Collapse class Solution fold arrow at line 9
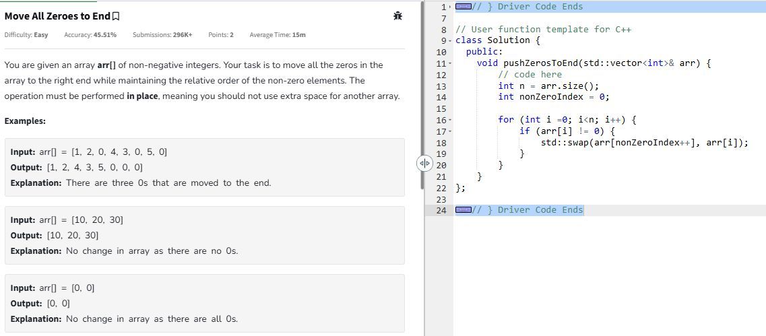 (451, 40)
